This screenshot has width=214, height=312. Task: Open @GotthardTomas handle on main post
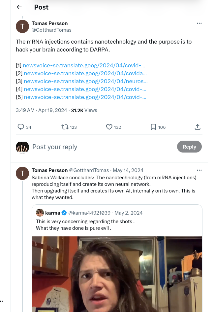click(x=51, y=30)
